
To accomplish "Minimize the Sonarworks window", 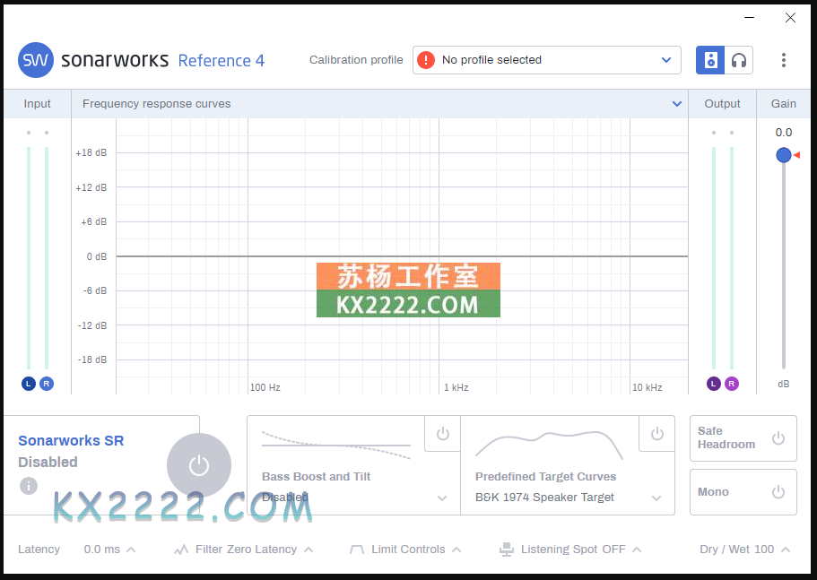I will point(749,18).
